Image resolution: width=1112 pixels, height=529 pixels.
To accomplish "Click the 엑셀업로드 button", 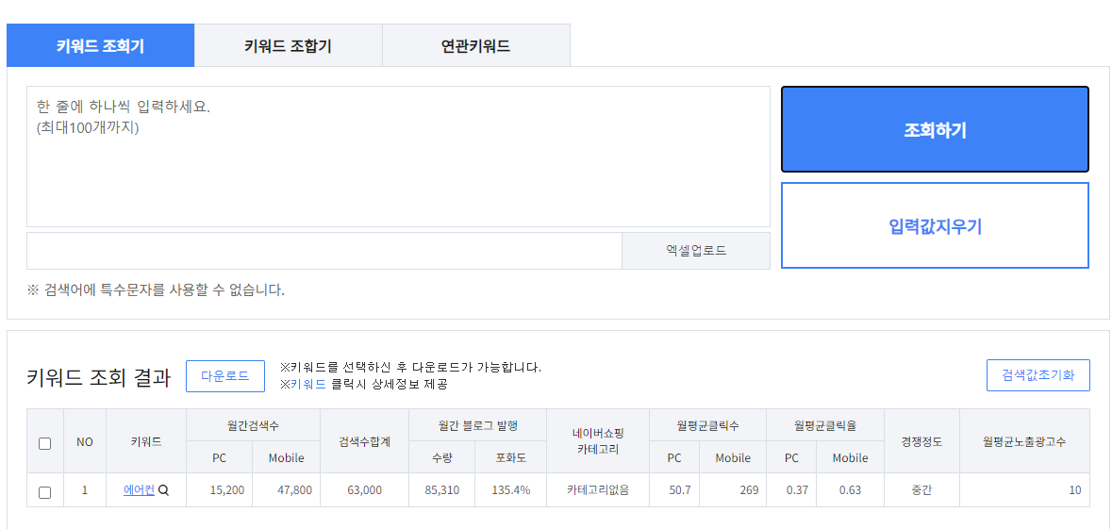I will (x=696, y=251).
